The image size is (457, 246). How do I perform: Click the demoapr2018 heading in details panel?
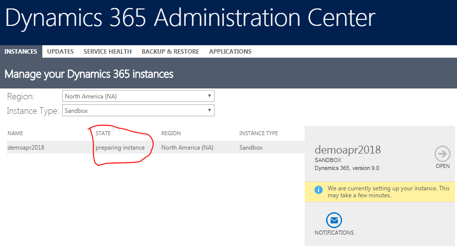347,150
